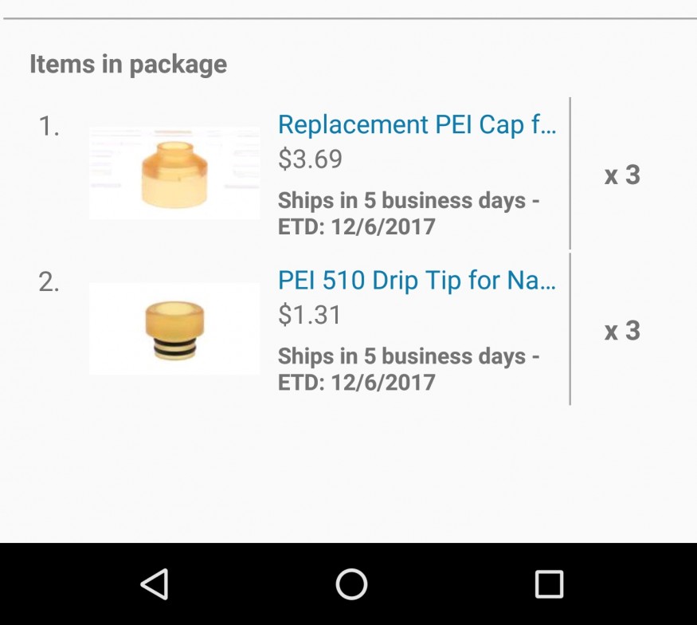This screenshot has height=625, width=697.
Task: Select list number 1 beside PEI Cap
Action: pos(49,127)
